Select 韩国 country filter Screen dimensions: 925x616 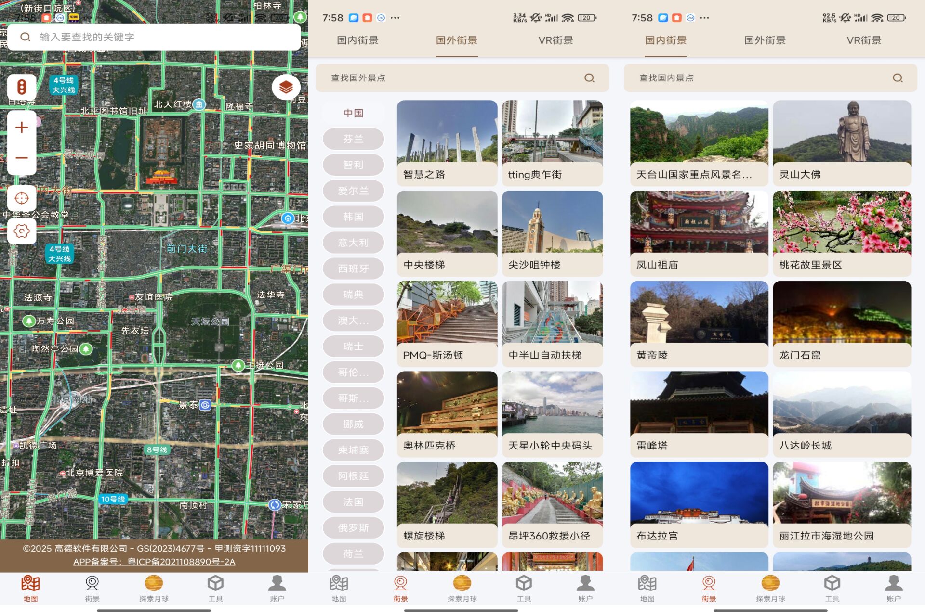(353, 217)
